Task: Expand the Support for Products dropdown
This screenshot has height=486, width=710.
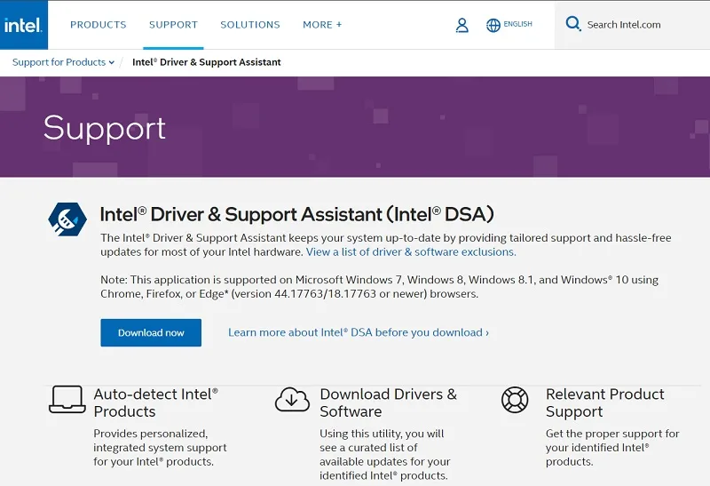Action: [x=63, y=62]
